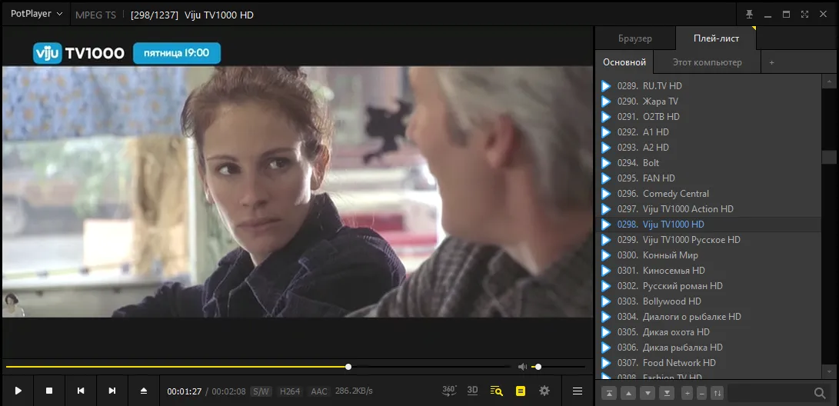
Task: Select channel 0294. Bolt
Action: (x=708, y=162)
